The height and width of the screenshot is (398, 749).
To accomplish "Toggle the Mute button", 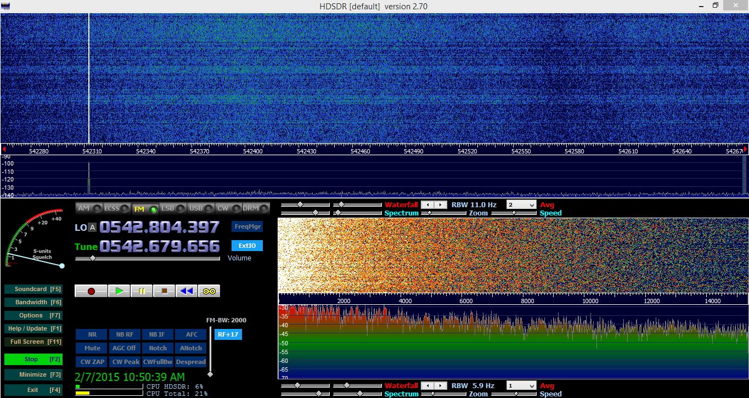I will [x=92, y=348].
